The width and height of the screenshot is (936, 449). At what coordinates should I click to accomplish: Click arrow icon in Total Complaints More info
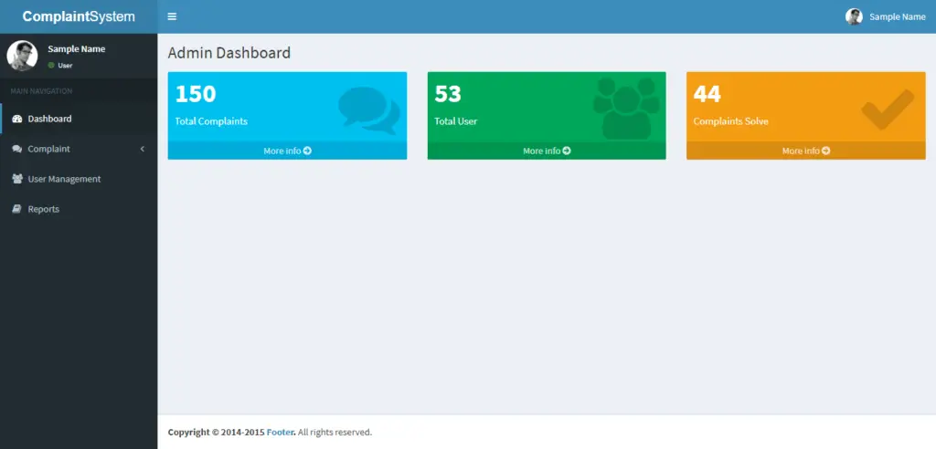307,151
